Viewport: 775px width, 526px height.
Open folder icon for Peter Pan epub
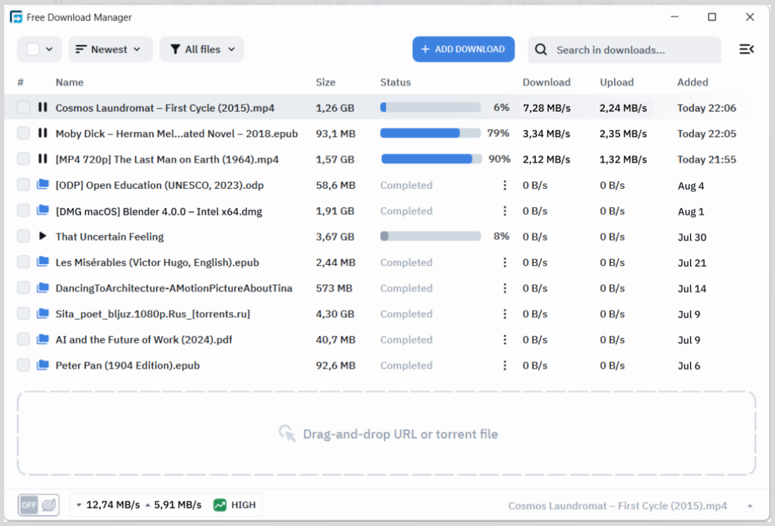[43, 364]
